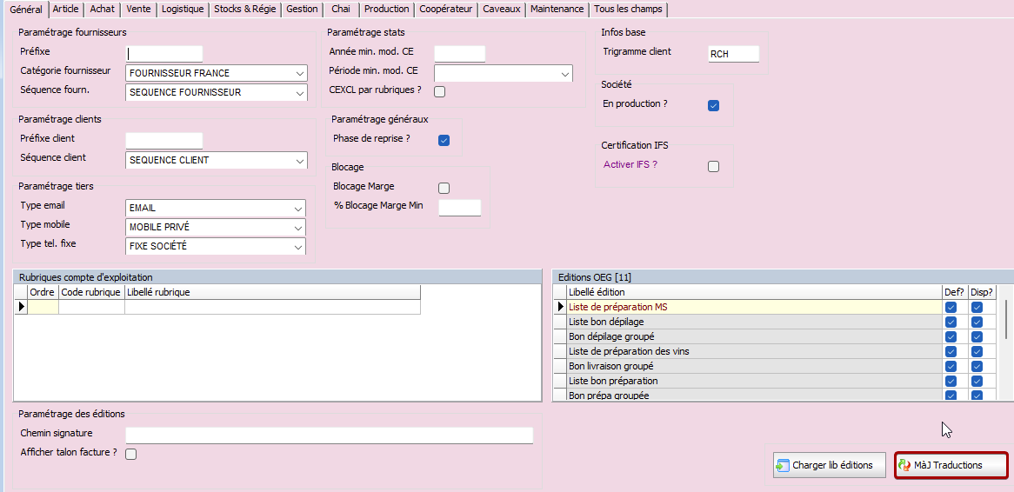Toggle Def? checkbox for Bon livraison groupé

[951, 367]
